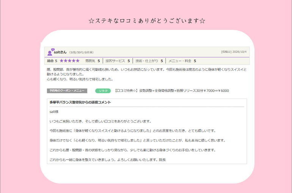Click the 技術・仕上がり 5 rating
This screenshot has width=292, height=193.
149,61
